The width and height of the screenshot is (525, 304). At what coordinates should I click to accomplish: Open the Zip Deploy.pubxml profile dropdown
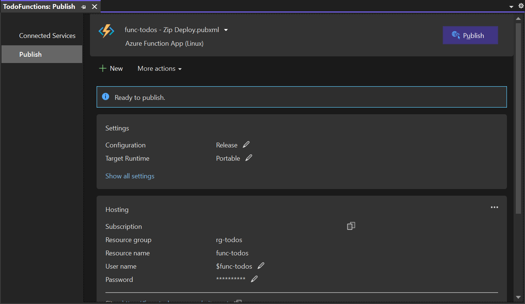coord(226,30)
